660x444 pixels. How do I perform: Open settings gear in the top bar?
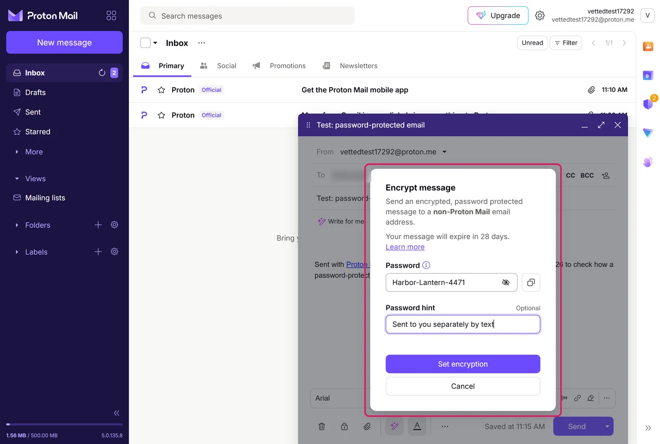pos(540,15)
